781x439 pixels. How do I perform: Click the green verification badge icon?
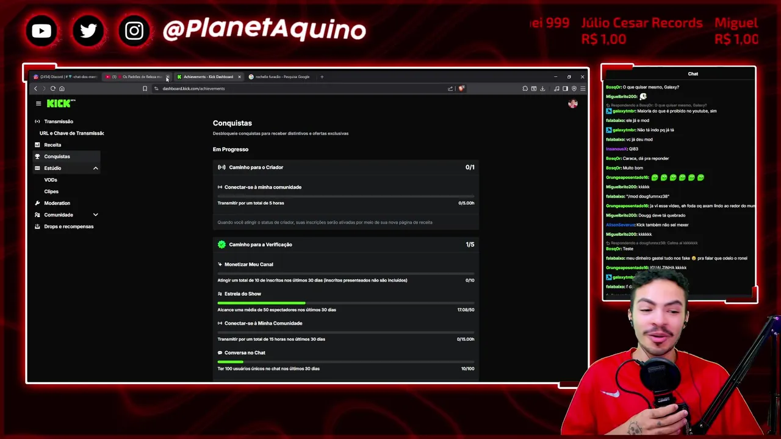[221, 244]
